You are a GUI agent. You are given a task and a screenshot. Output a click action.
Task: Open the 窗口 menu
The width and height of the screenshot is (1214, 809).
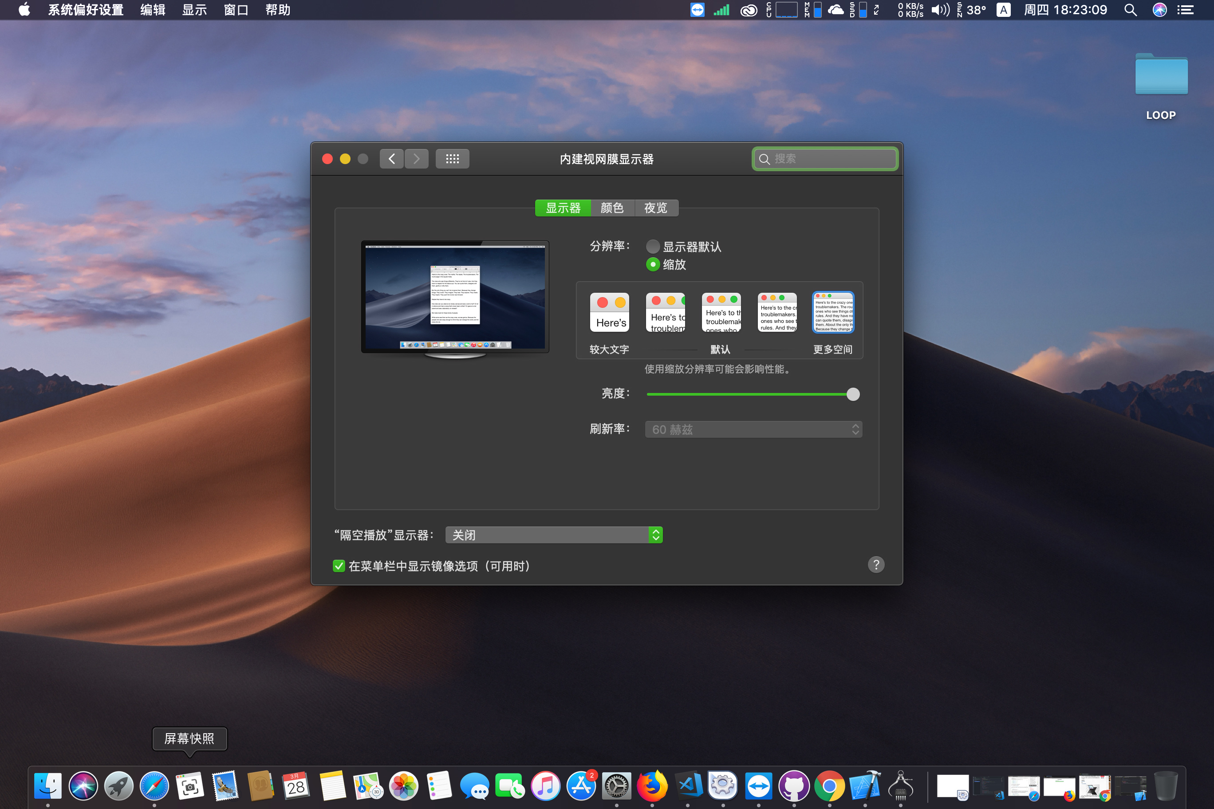point(236,10)
